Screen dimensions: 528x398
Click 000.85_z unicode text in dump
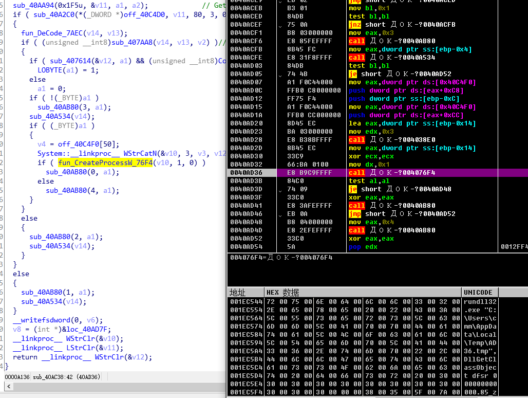[x=480, y=392]
